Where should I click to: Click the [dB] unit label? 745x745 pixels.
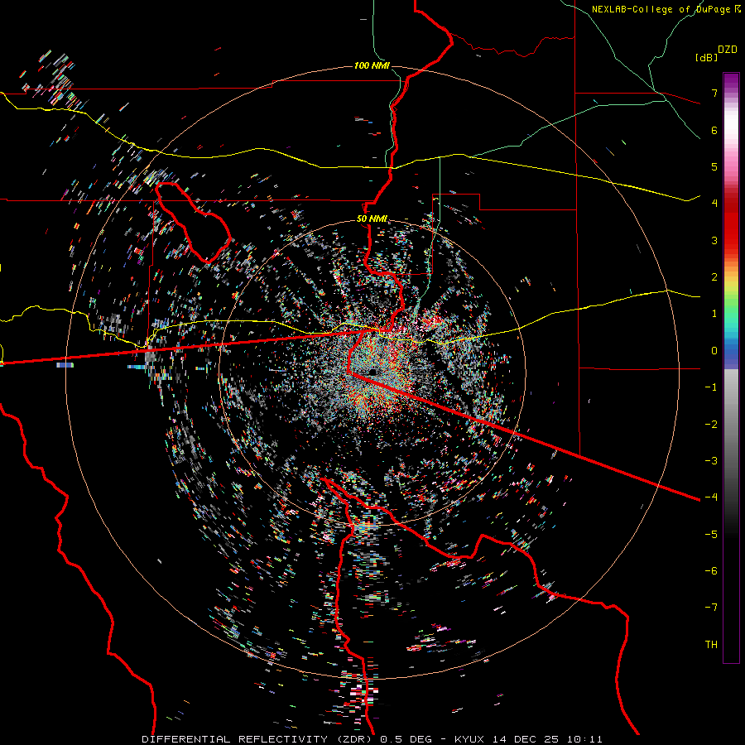click(x=706, y=57)
